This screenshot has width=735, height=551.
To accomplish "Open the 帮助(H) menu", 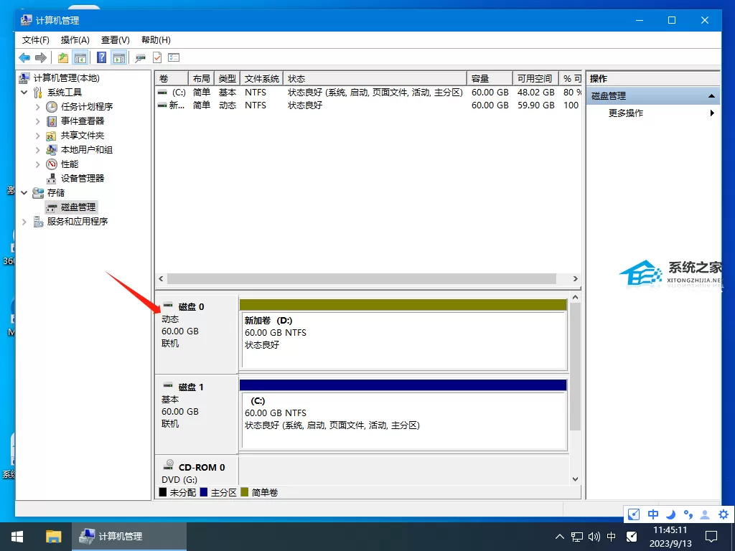I will [x=156, y=40].
